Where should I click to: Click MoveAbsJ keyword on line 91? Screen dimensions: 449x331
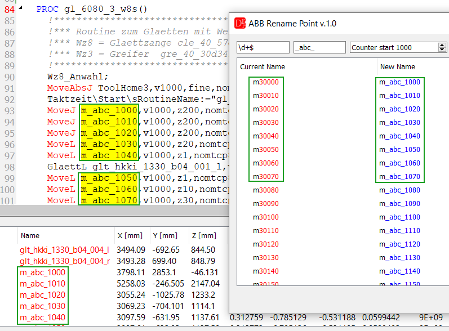click(70, 88)
